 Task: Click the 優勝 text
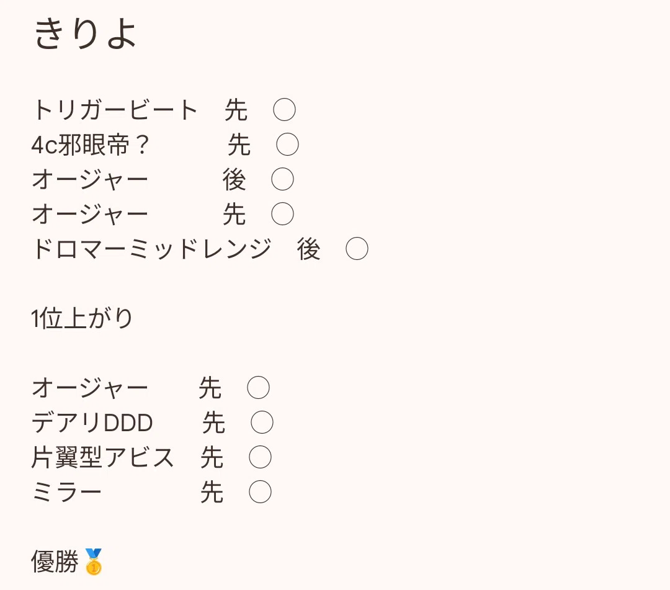[55, 561]
